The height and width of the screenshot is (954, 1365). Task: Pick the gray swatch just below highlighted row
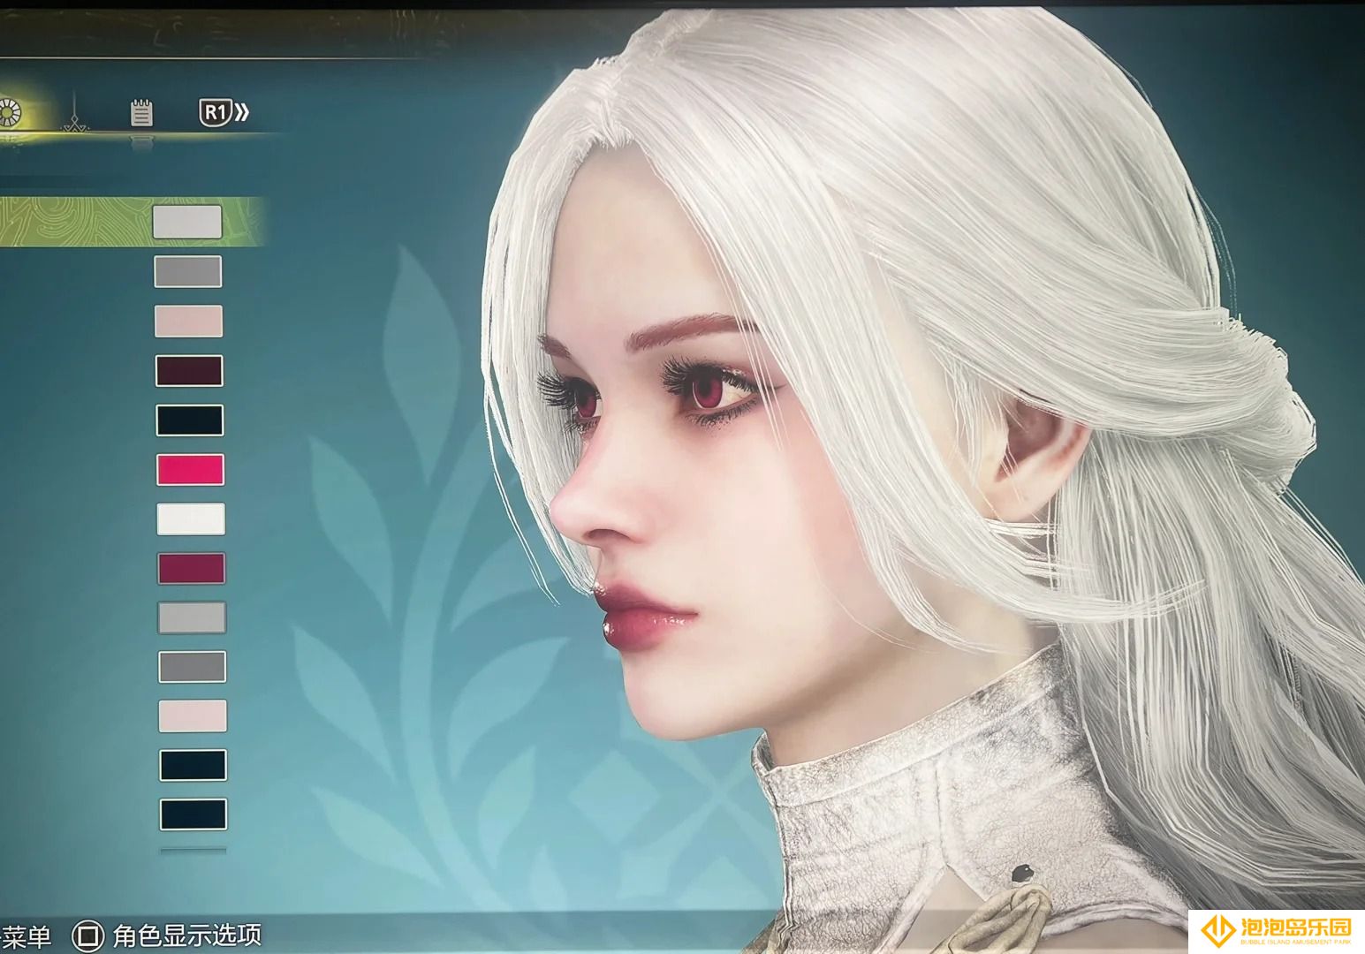pos(188,271)
